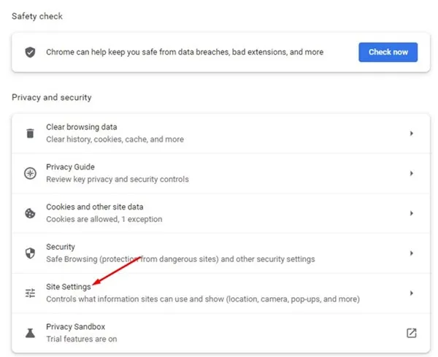Expand Cookies and other site data arrow
Viewport: 438px width, 357px height.
pyautogui.click(x=412, y=213)
